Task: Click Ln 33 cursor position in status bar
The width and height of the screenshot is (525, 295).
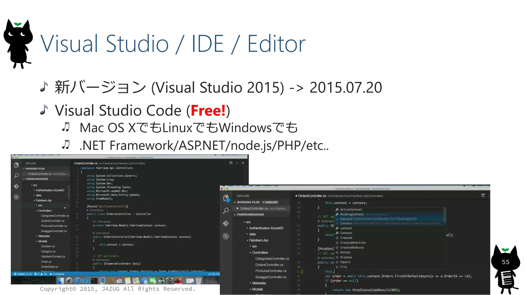Action: point(214,274)
